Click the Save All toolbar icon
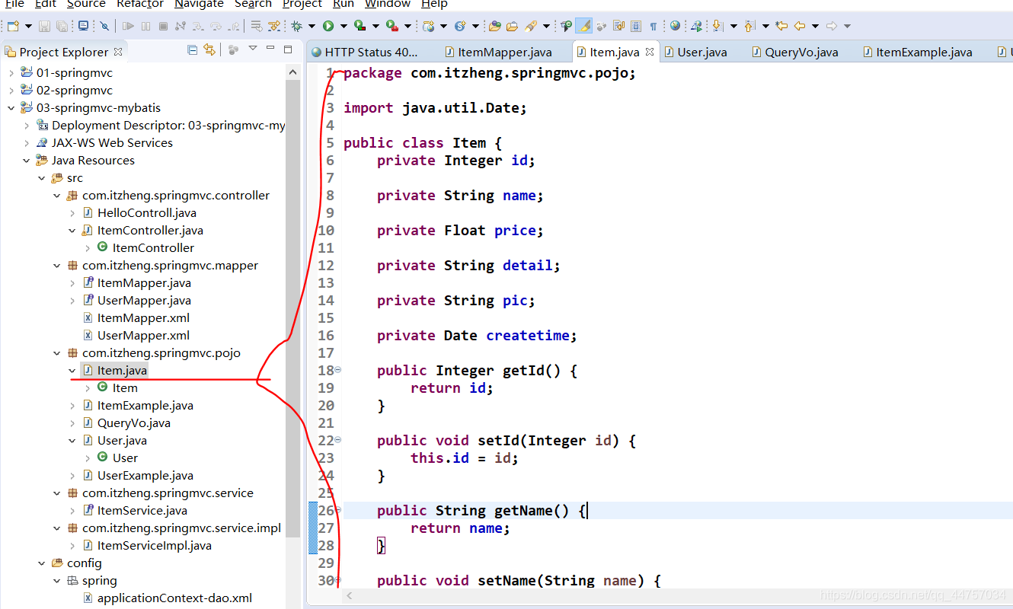Viewport: 1013px width, 609px height. [x=62, y=26]
